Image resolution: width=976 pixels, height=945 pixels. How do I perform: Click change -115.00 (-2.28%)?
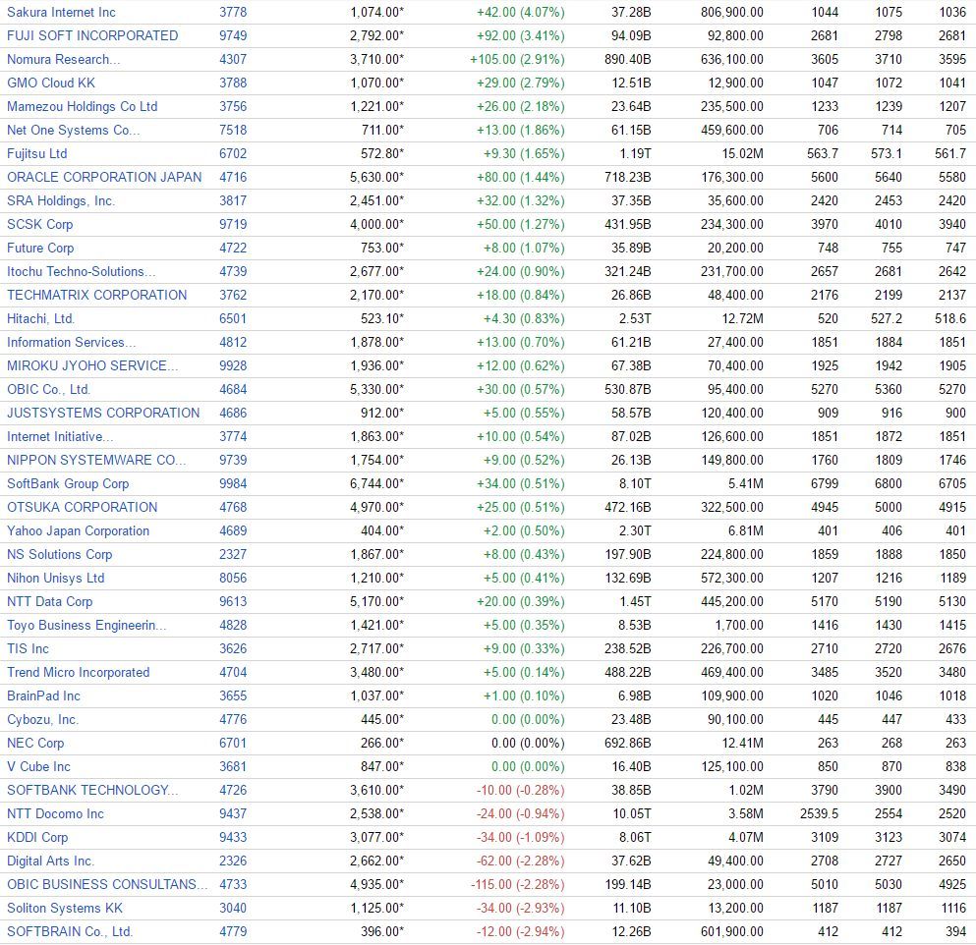(x=517, y=886)
